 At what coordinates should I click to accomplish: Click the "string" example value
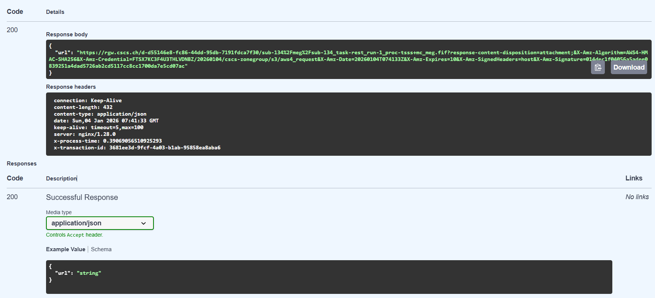coord(89,273)
